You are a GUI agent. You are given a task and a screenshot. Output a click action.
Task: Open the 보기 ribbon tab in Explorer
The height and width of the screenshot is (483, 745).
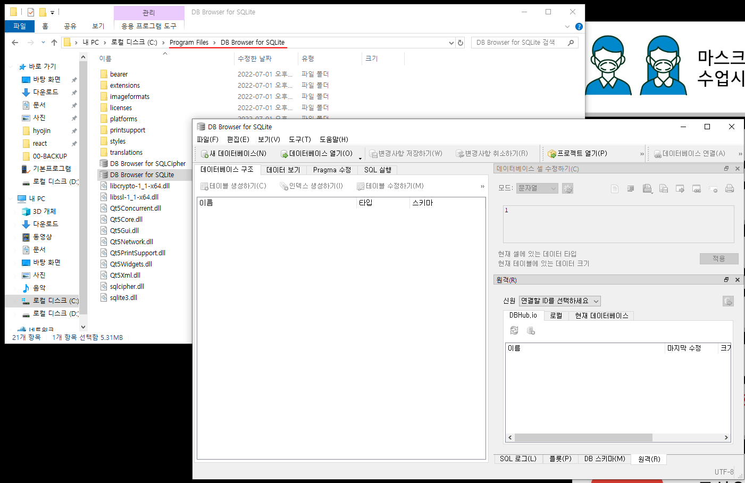pyautogui.click(x=98, y=26)
